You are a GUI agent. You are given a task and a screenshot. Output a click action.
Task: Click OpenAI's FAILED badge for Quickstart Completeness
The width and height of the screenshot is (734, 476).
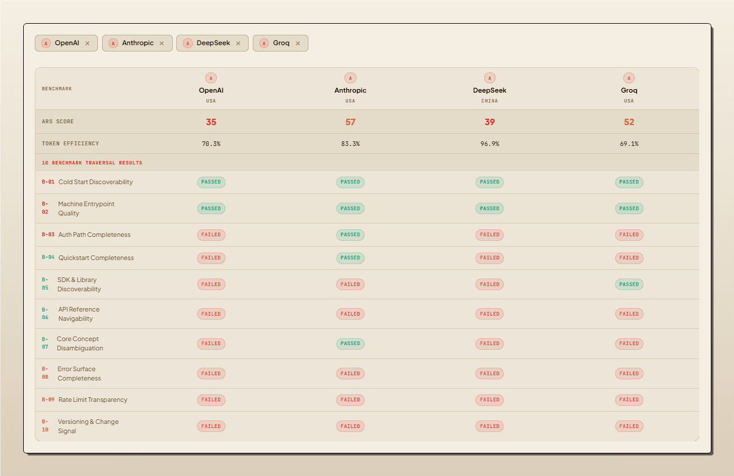[x=211, y=258]
